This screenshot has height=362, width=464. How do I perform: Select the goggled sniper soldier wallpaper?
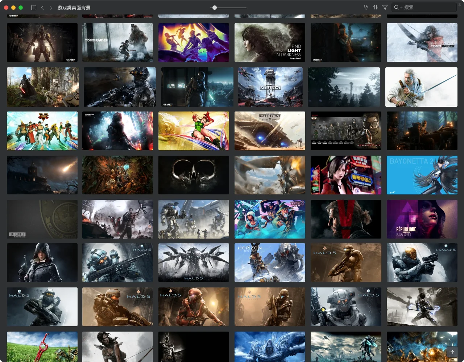coord(120,87)
